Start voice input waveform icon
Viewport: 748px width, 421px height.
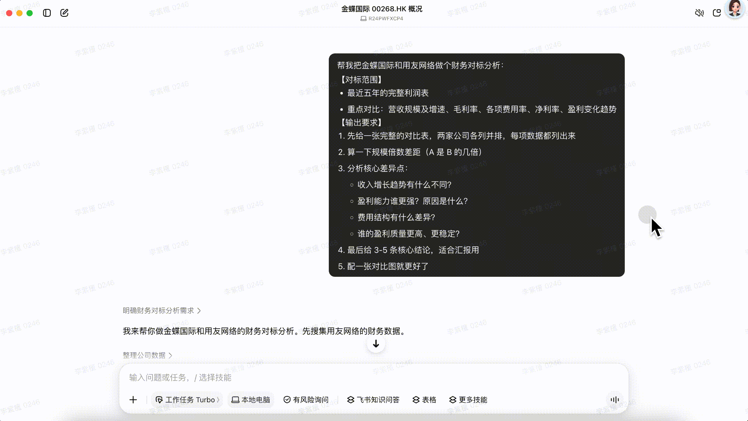coord(615,400)
